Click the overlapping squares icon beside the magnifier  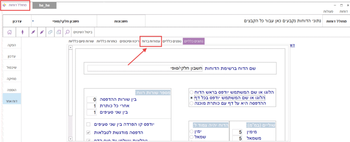click(58, 32)
